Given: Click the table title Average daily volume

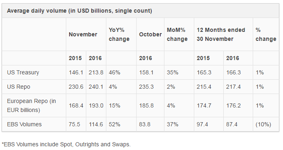Looking at the screenshot, I should (x=79, y=11).
